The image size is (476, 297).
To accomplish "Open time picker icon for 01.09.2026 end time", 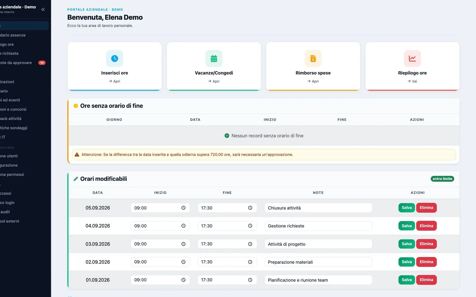I will click(x=250, y=280).
